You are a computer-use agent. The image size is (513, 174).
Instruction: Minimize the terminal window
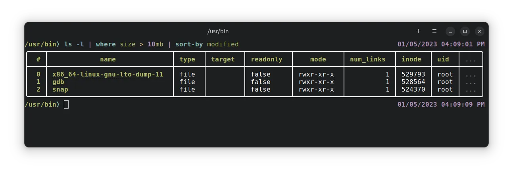[450, 31]
